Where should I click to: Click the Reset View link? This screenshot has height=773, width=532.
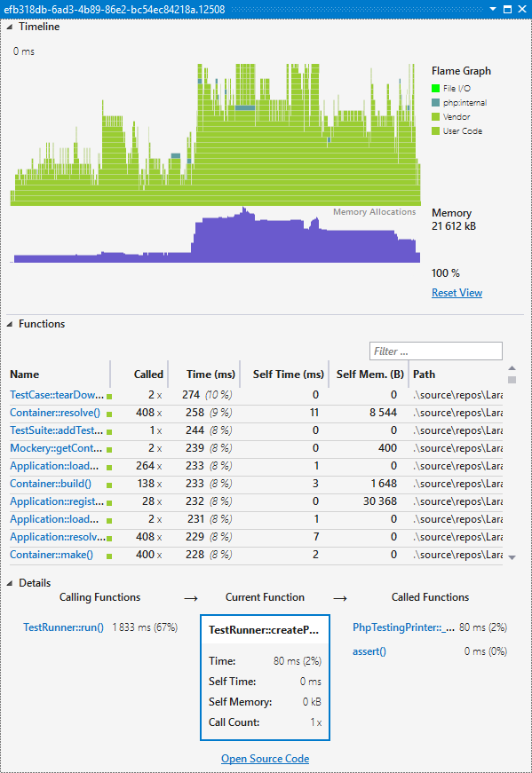point(457,293)
